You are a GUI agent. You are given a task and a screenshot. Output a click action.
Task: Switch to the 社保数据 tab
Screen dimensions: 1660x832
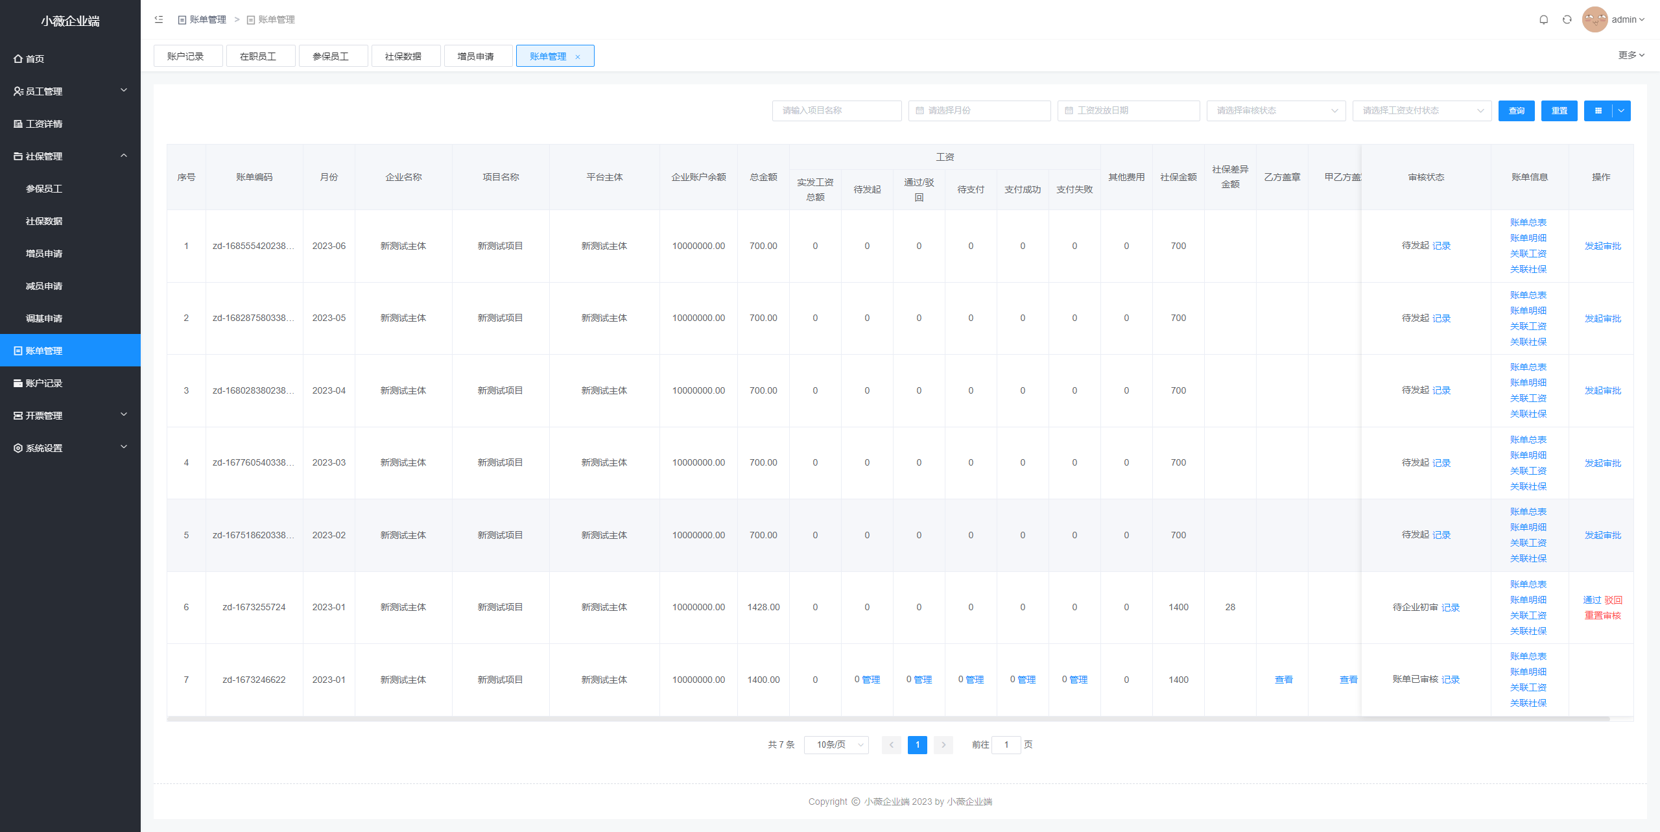(x=406, y=56)
